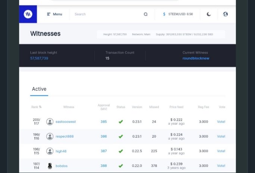Click missed count 225

(x=154, y=151)
